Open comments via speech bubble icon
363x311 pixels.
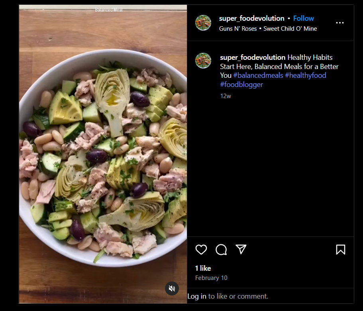click(221, 250)
